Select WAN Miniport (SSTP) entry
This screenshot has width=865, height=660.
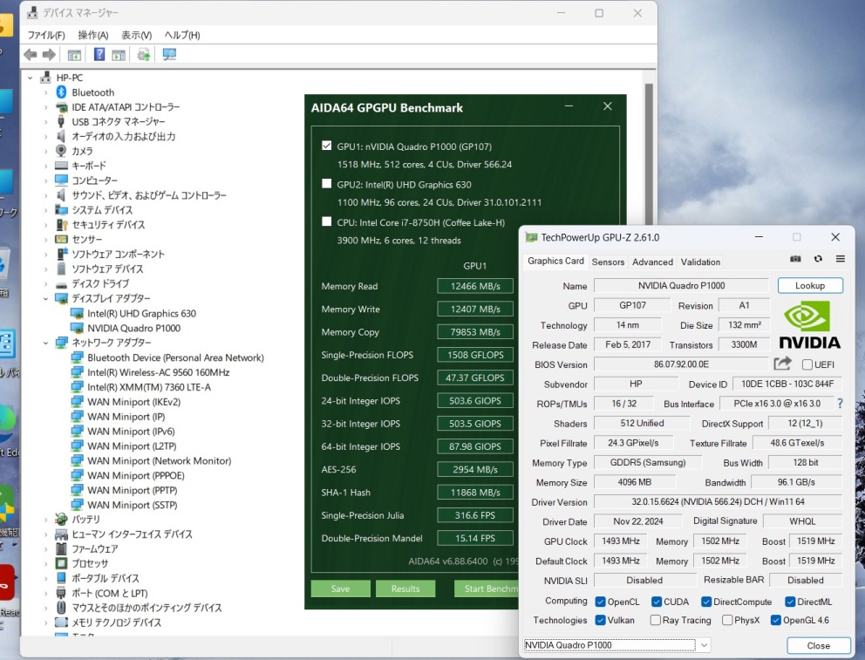tap(132, 505)
